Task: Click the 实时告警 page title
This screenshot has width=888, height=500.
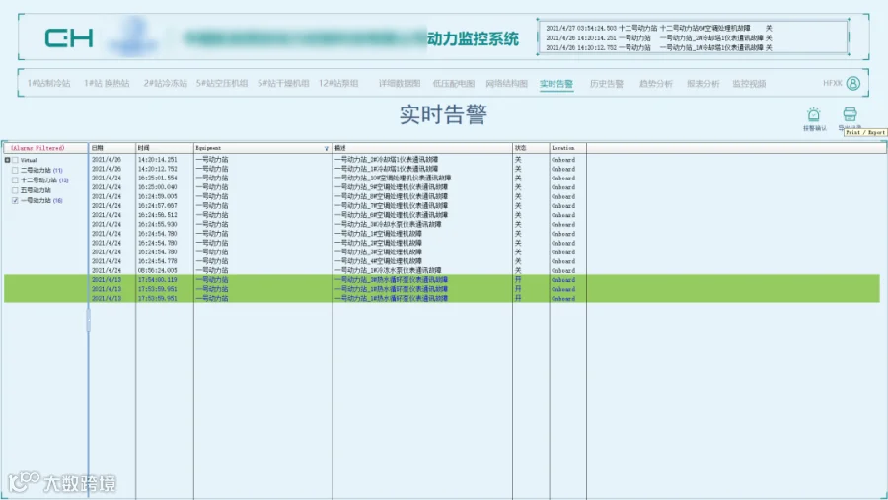Action: [x=443, y=115]
